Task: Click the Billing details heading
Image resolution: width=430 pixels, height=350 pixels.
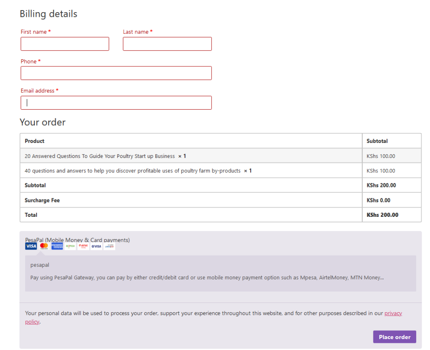Action: coord(48,13)
